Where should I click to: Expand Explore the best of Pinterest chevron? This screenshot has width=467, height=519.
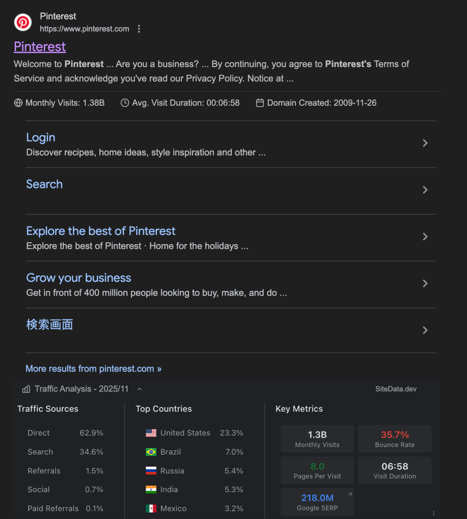point(425,237)
